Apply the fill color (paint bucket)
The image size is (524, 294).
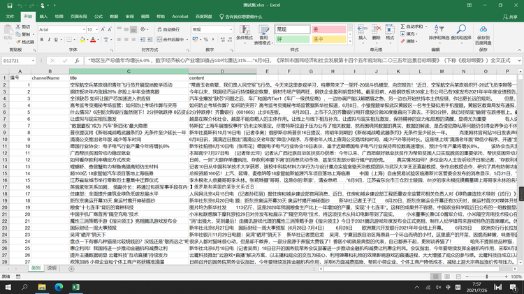82,39
